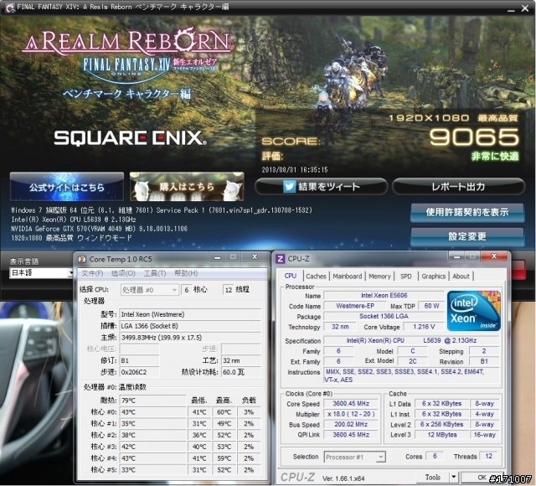This screenshot has width=536, height=486.
Task: Open the Processor #1 selection dropdown in CPU-Z
Action: click(355, 457)
